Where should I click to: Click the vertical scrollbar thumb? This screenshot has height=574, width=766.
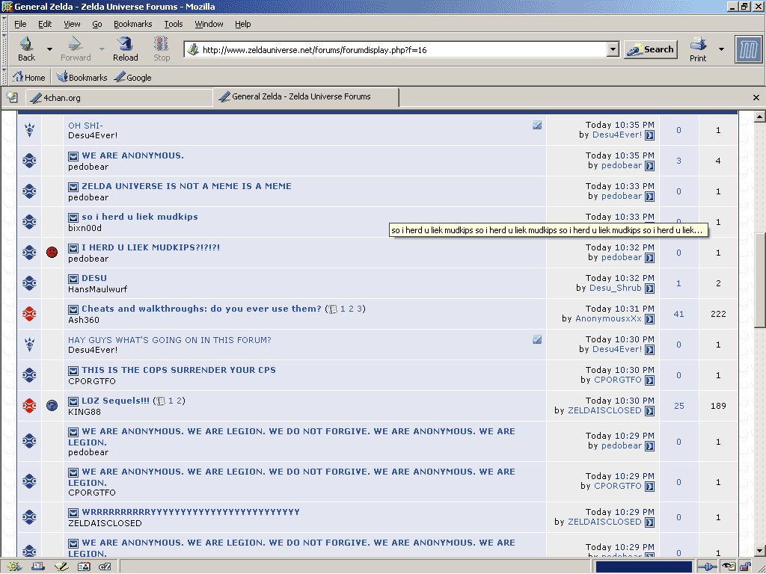[x=760, y=281]
